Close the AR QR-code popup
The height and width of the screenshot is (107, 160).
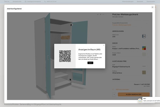pyautogui.click(x=104, y=45)
